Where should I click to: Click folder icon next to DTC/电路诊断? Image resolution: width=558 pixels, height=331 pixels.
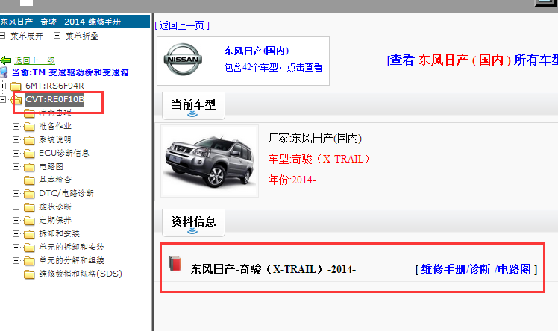pyautogui.click(x=29, y=194)
